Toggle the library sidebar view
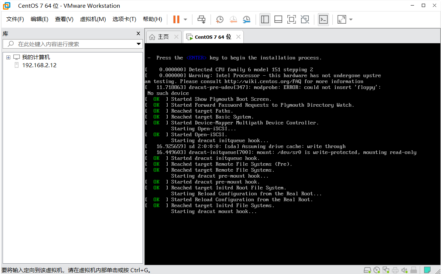 click(x=265, y=19)
